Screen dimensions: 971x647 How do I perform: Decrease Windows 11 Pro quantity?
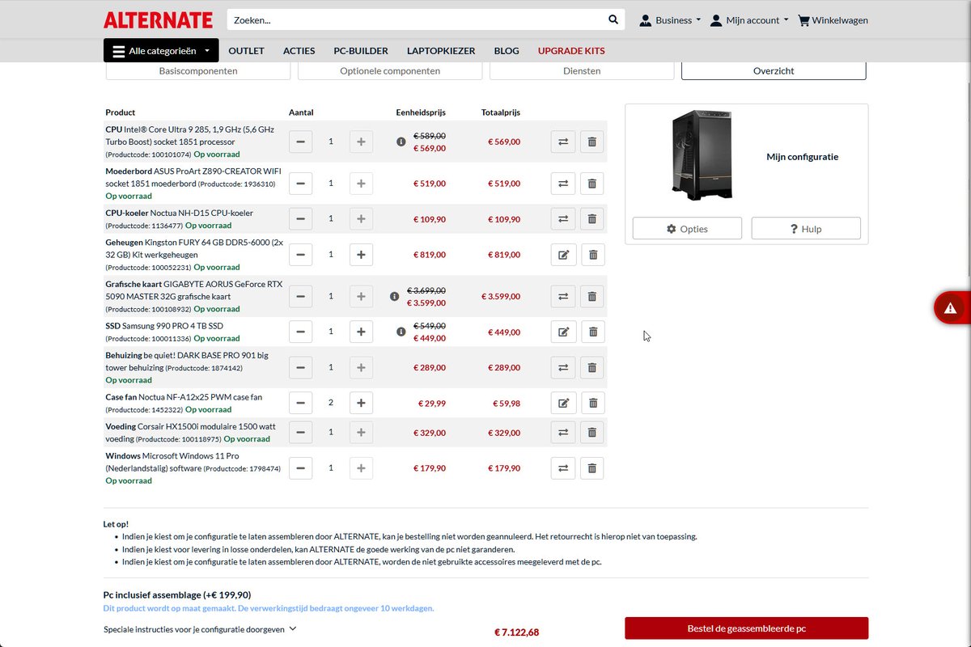(300, 468)
